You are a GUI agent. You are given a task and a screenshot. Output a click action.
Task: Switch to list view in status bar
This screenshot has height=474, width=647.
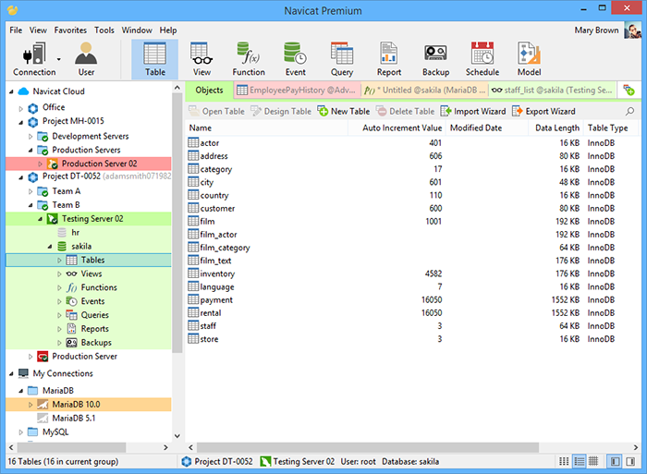(579, 461)
